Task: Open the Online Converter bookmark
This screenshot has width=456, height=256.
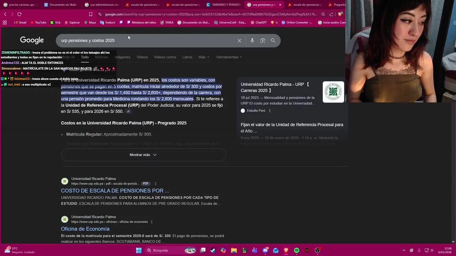Action: tap(297, 22)
